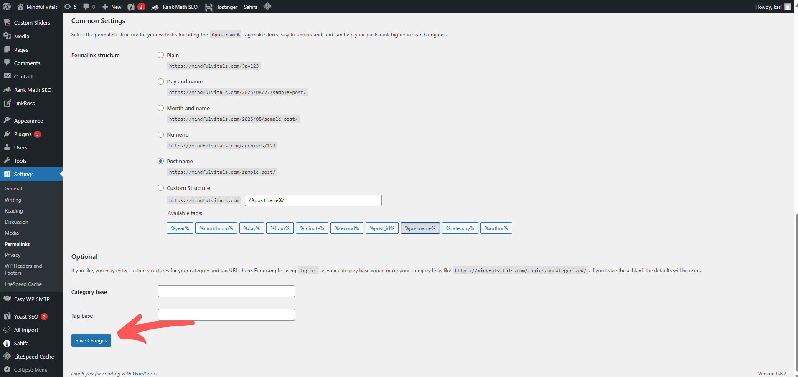Screen dimensions: 798x377
Task: Click the WordPress logo icon in admin bar
Action: (7, 7)
